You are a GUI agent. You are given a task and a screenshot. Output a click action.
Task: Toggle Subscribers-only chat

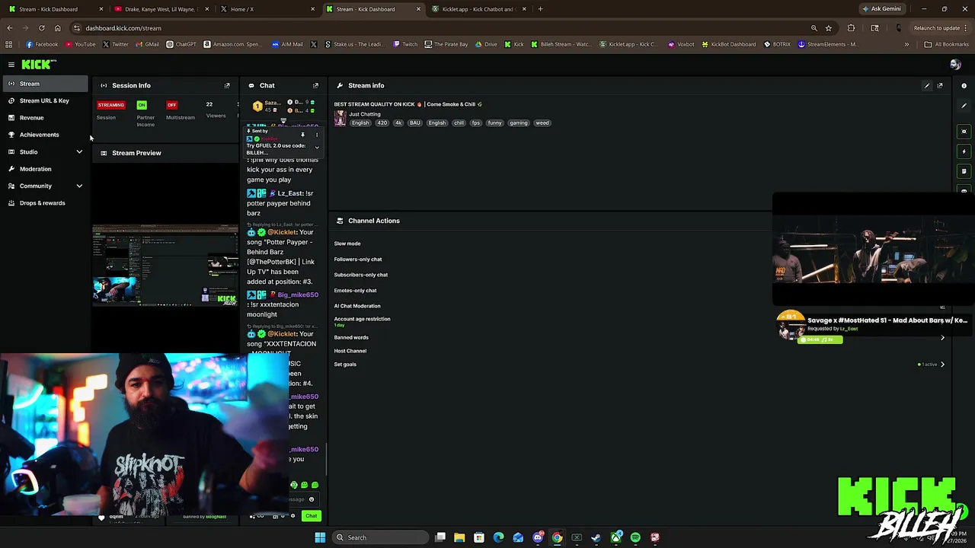(361, 275)
